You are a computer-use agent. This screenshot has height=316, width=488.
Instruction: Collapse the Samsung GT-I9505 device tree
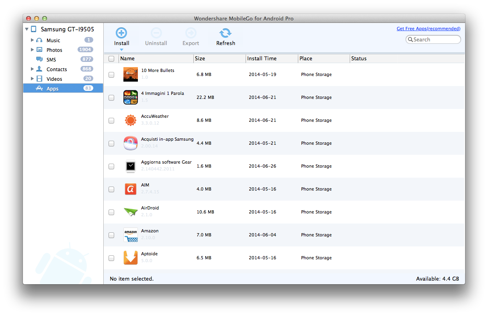[27, 29]
